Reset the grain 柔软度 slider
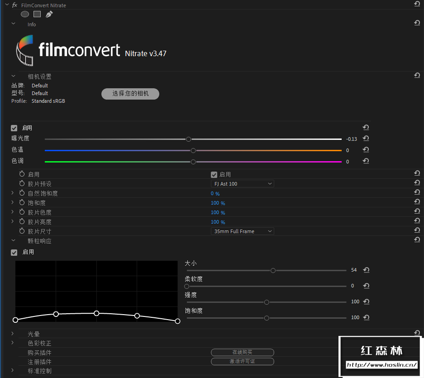The height and width of the screenshot is (378, 424). click(x=367, y=286)
